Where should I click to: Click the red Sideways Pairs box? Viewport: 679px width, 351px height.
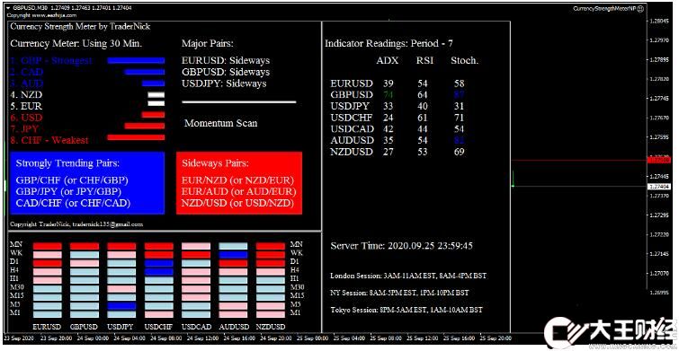239,183
